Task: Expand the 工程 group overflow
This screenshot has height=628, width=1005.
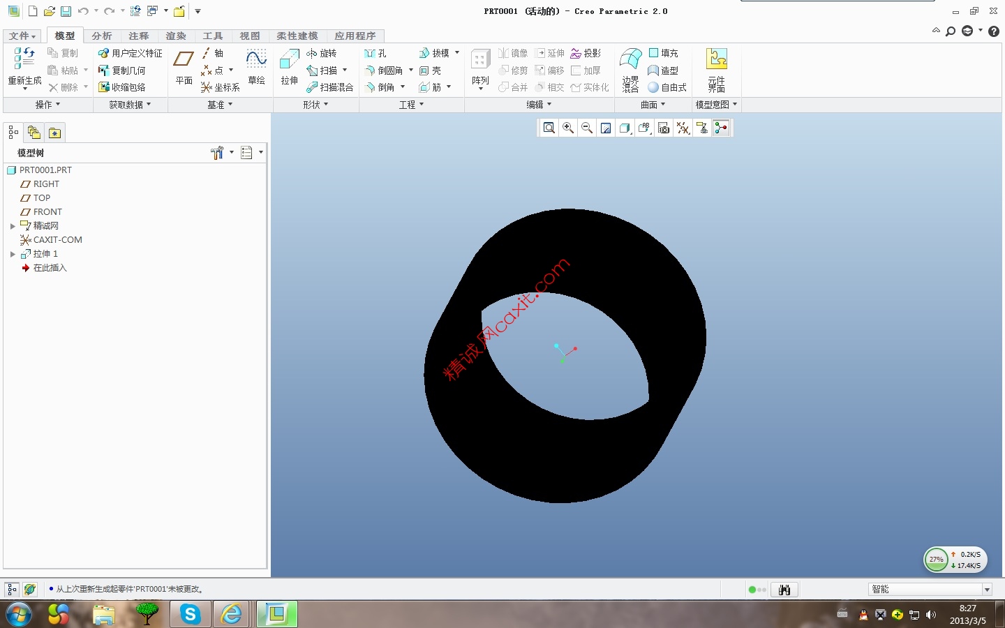Action: 411,105
